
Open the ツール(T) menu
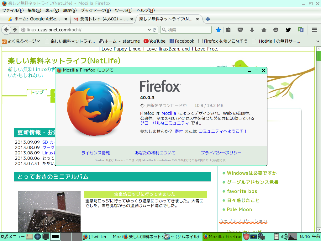tap(124, 10)
